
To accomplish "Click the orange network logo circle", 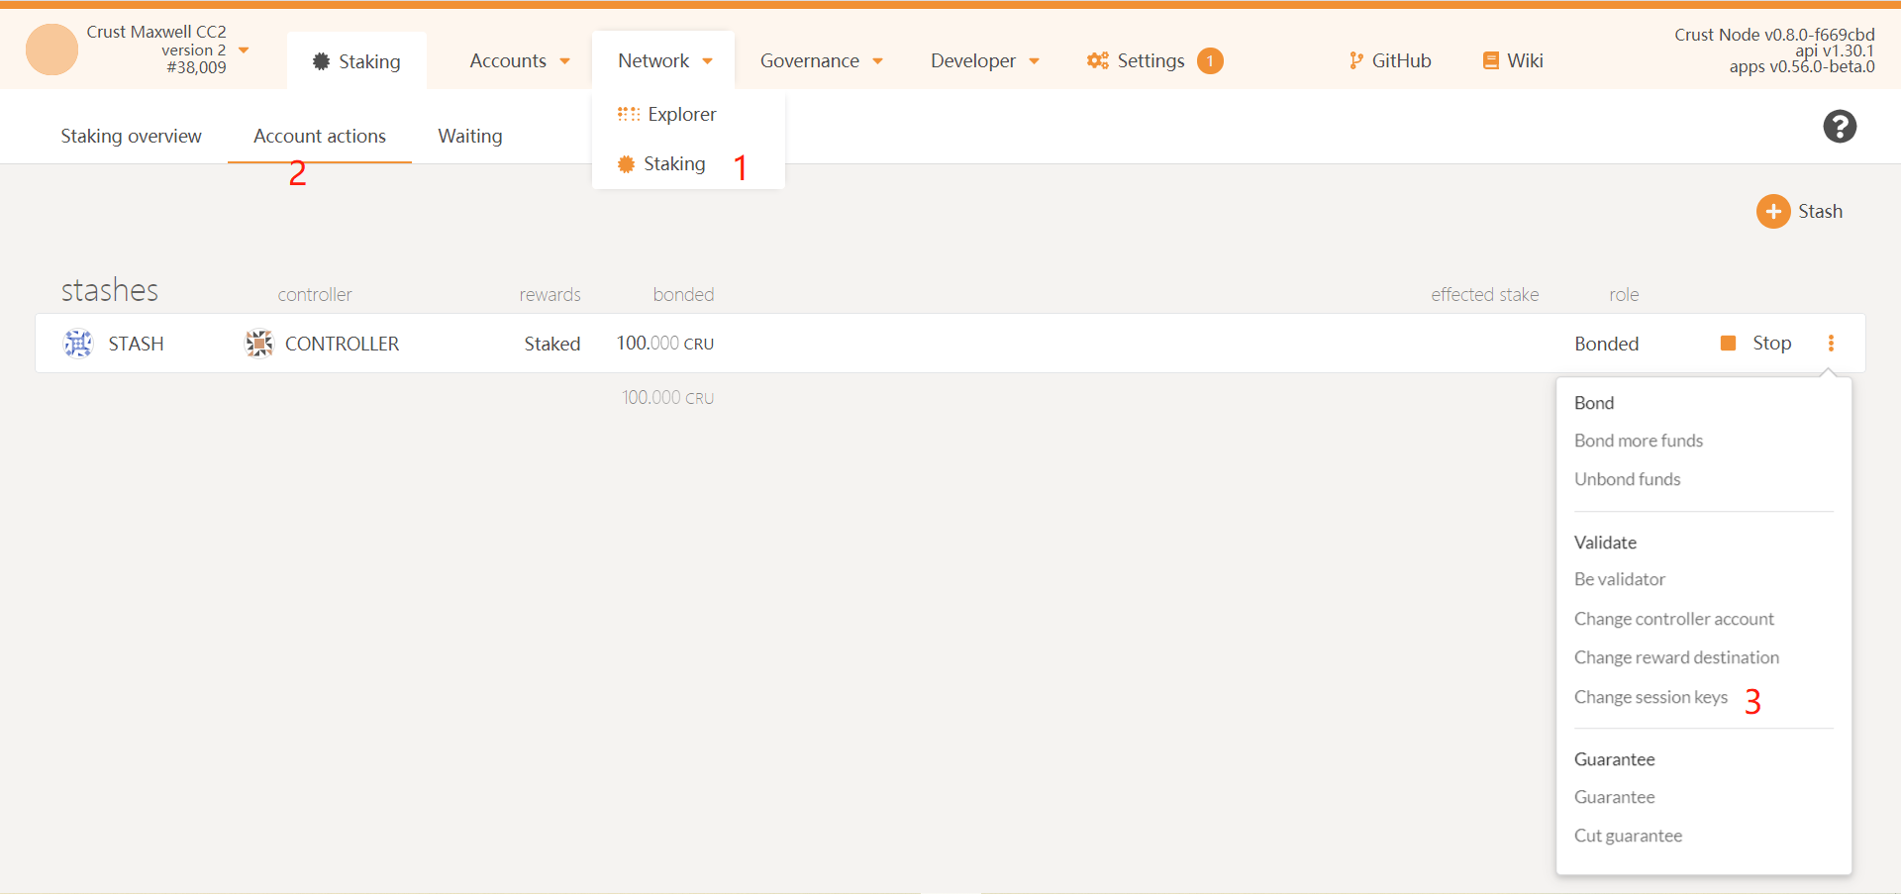I will click(x=51, y=50).
